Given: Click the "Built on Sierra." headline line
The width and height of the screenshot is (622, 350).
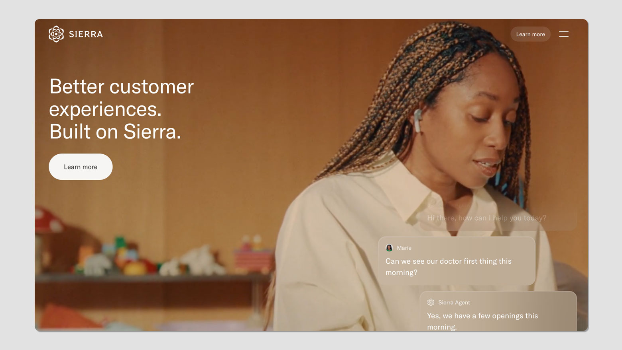Looking at the screenshot, I should tap(115, 132).
